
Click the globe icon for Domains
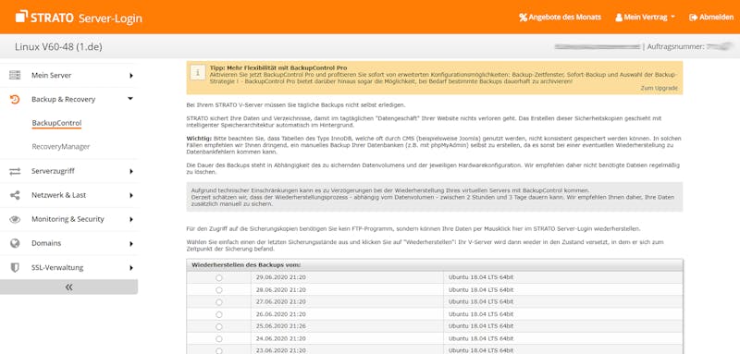[15, 243]
